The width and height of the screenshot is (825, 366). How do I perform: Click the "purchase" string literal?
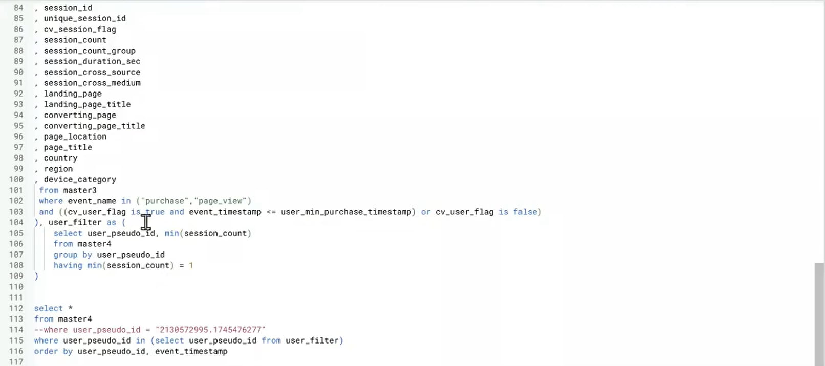pyautogui.click(x=165, y=201)
